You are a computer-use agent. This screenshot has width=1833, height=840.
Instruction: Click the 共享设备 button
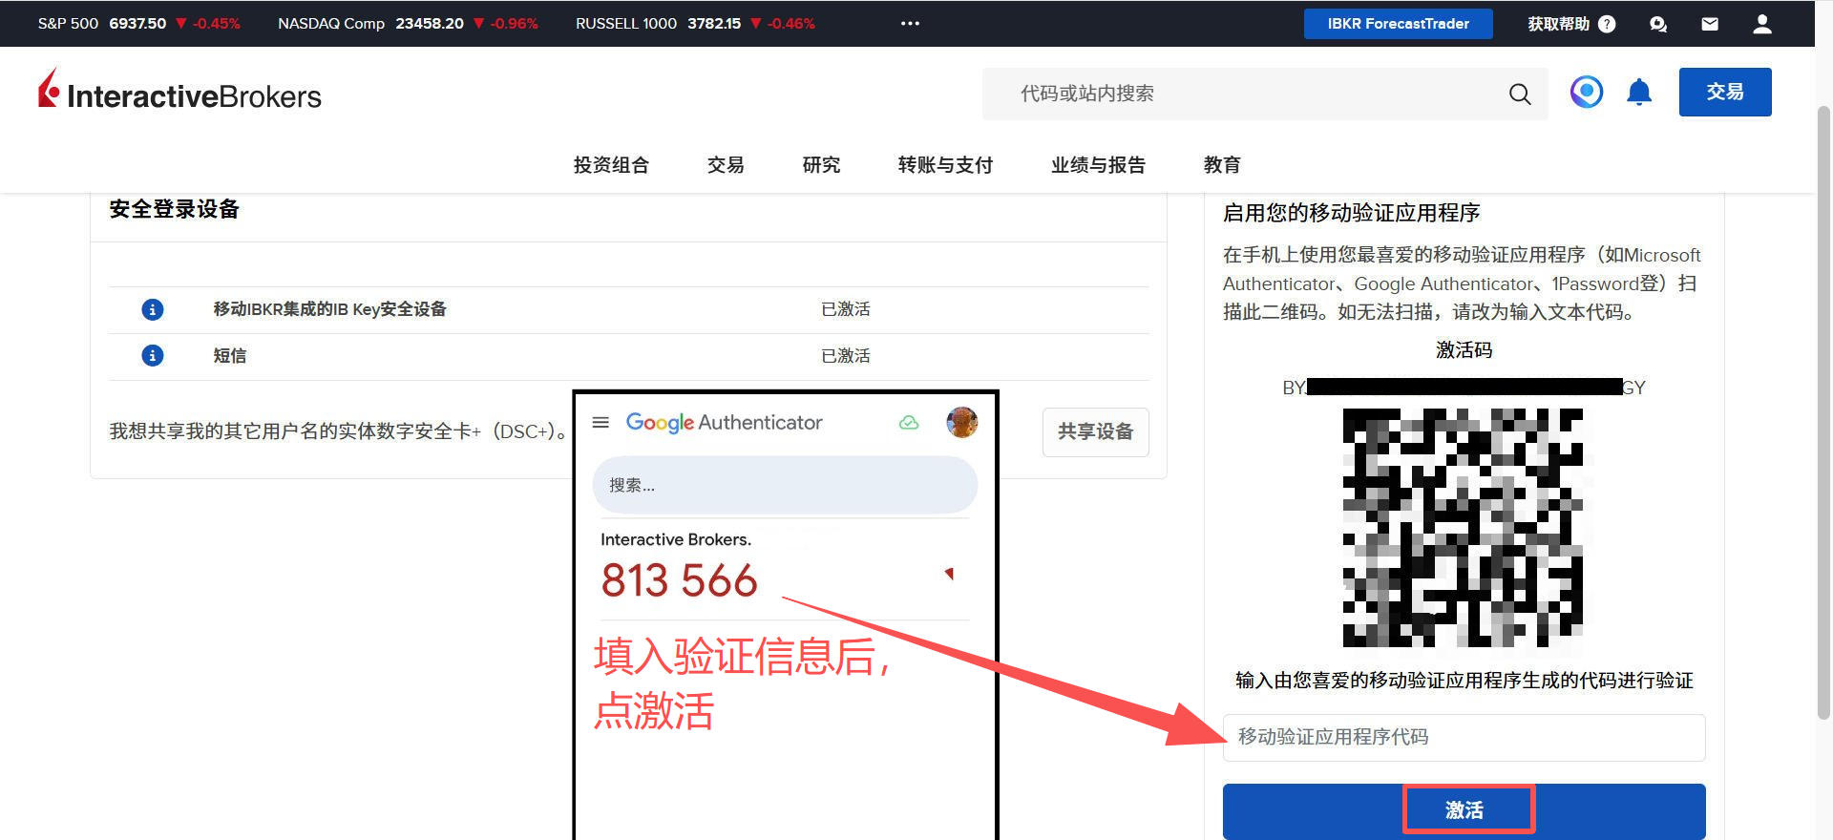coord(1095,431)
